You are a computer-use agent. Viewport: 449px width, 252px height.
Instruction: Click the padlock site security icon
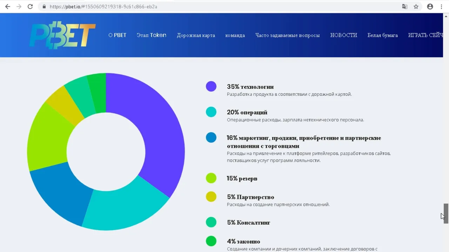point(44,7)
